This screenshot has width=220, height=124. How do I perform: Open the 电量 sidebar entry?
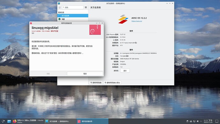tap(73, 19)
